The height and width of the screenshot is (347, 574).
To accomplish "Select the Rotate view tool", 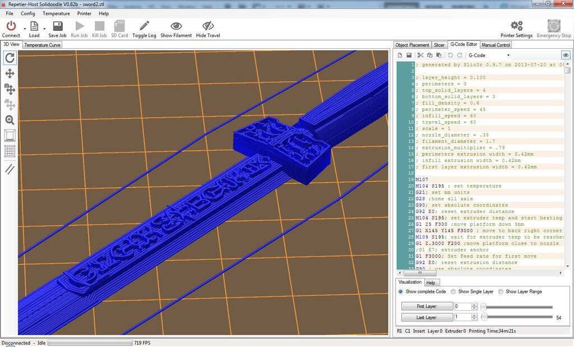I will point(10,58).
